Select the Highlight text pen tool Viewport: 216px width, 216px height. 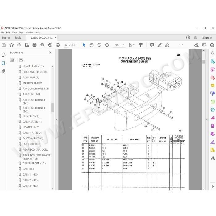(x=160, y=45)
